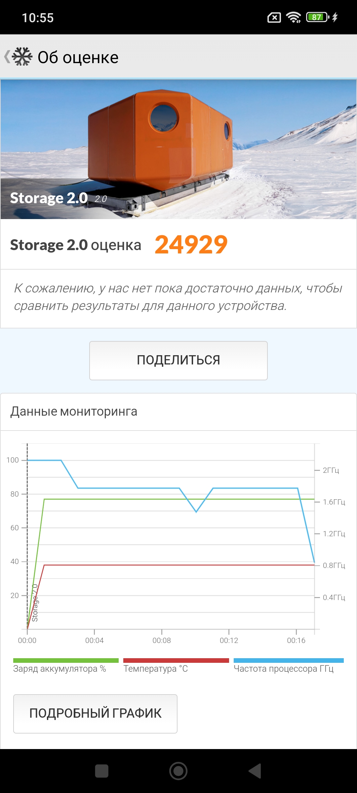Tap the ПОДЕЛИТЬСЯ share button
This screenshot has width=357, height=793.
pyautogui.click(x=178, y=360)
